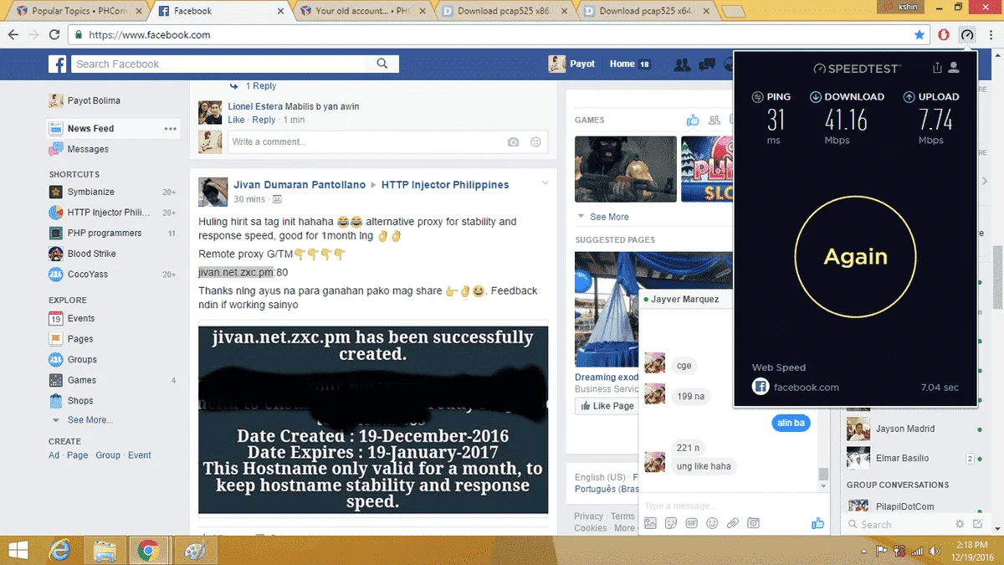Click Like Page button for suggested page

[x=606, y=406]
